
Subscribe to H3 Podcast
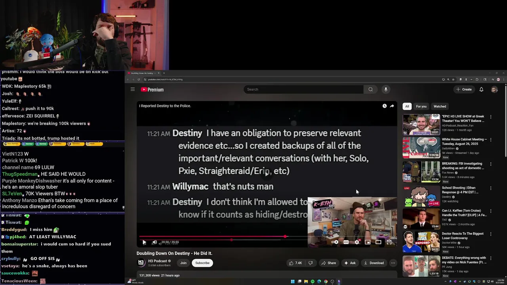(202, 263)
